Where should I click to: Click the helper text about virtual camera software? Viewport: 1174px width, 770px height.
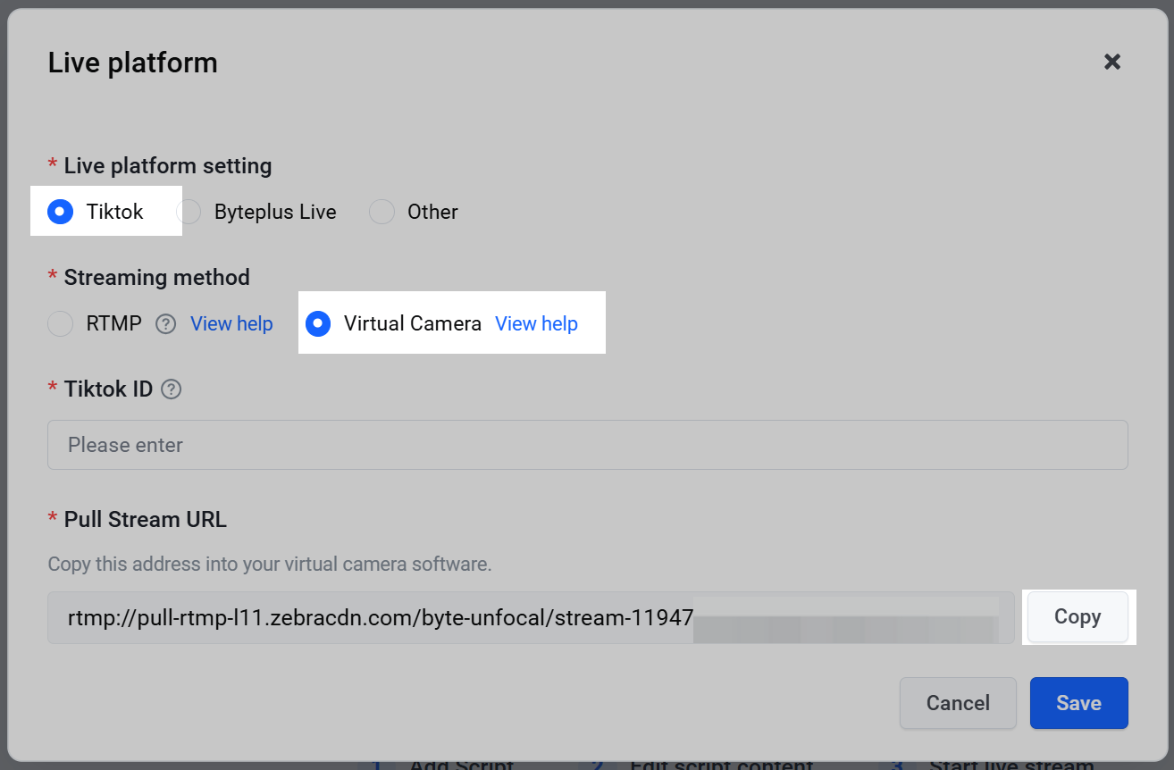[270, 565]
